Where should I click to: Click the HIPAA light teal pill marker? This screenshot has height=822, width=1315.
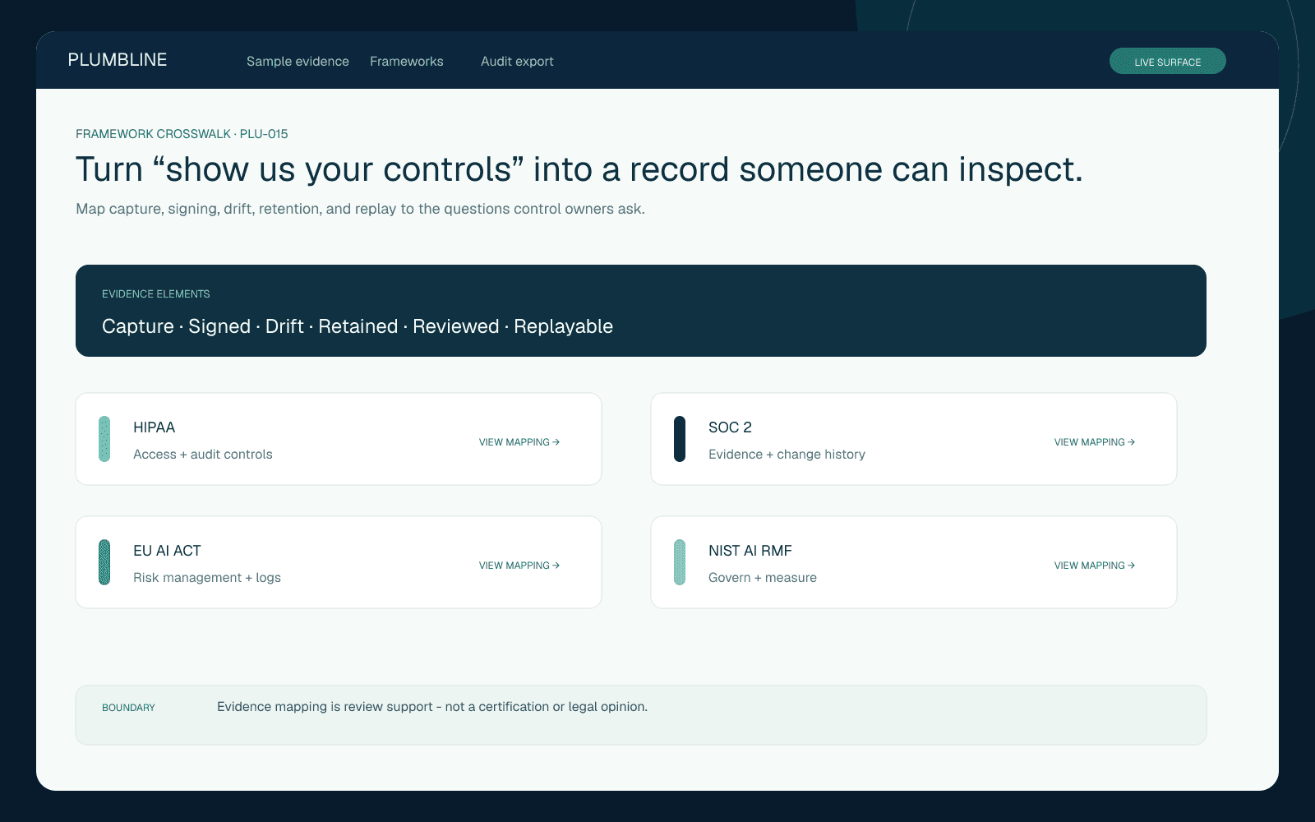tap(104, 439)
